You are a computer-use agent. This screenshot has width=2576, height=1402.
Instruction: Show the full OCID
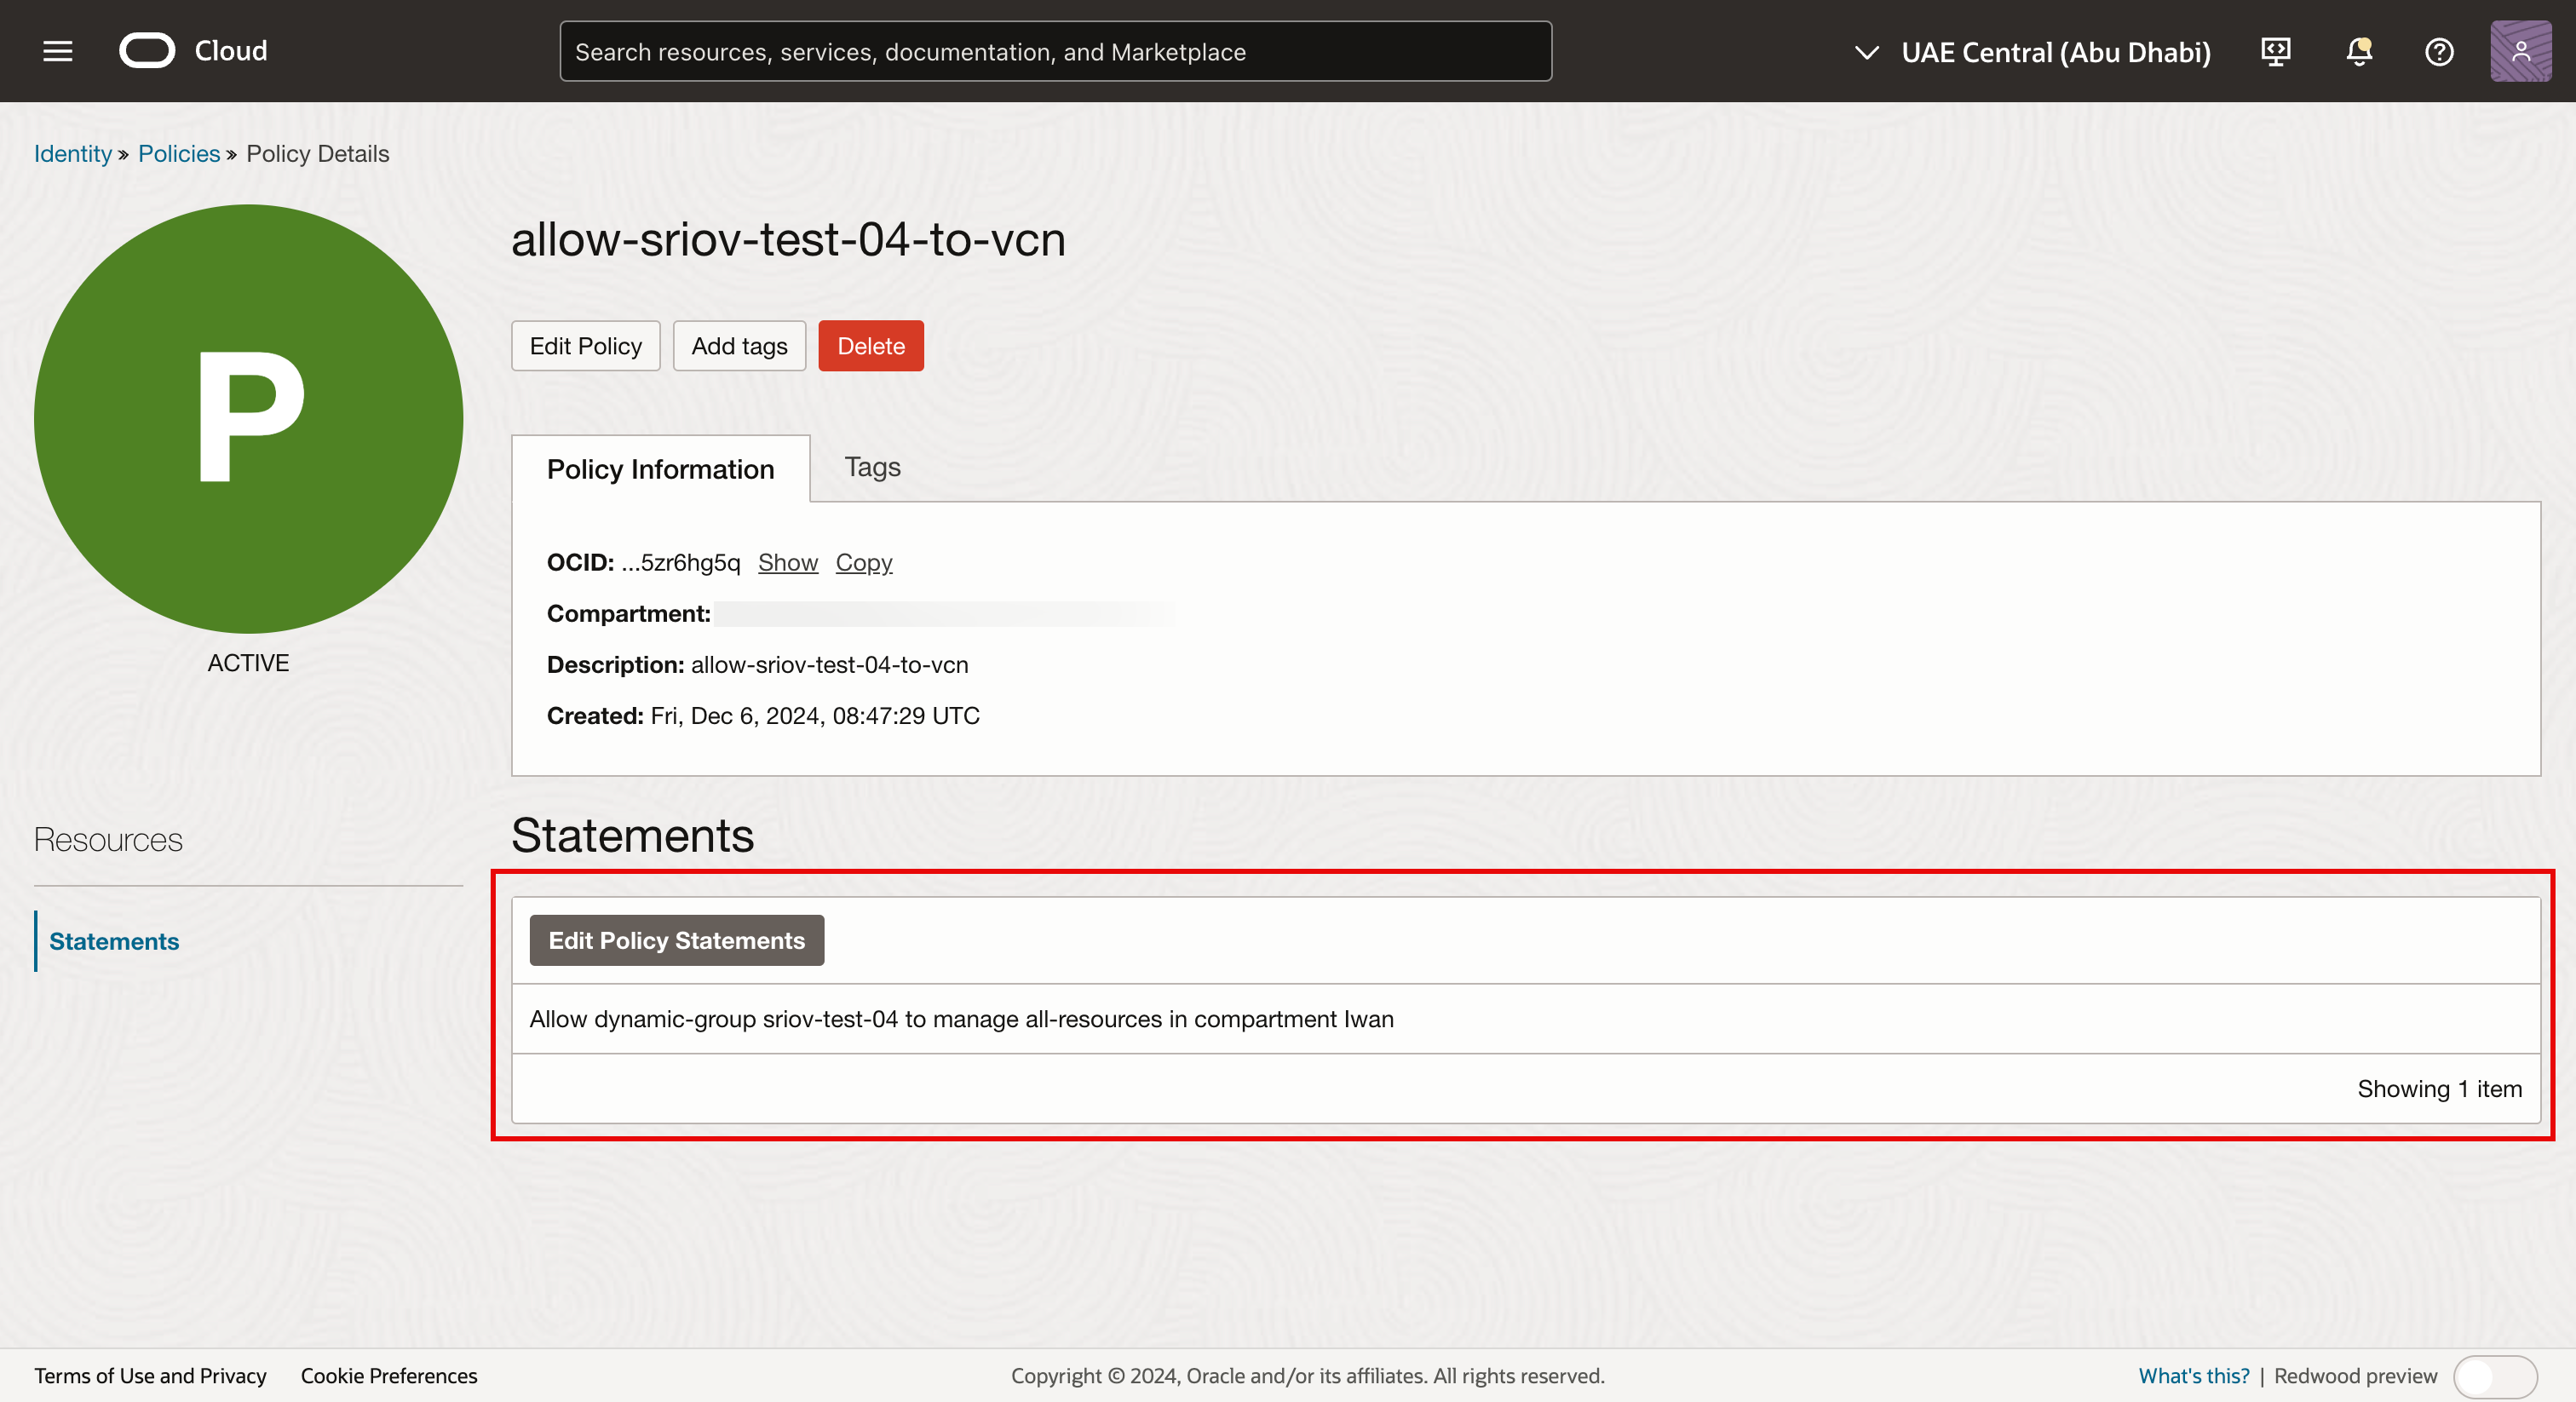click(x=787, y=562)
